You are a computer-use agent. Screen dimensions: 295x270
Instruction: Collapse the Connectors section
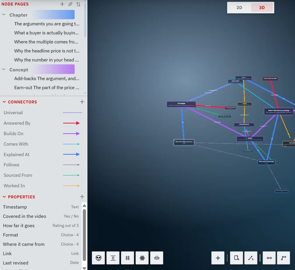tap(4, 102)
